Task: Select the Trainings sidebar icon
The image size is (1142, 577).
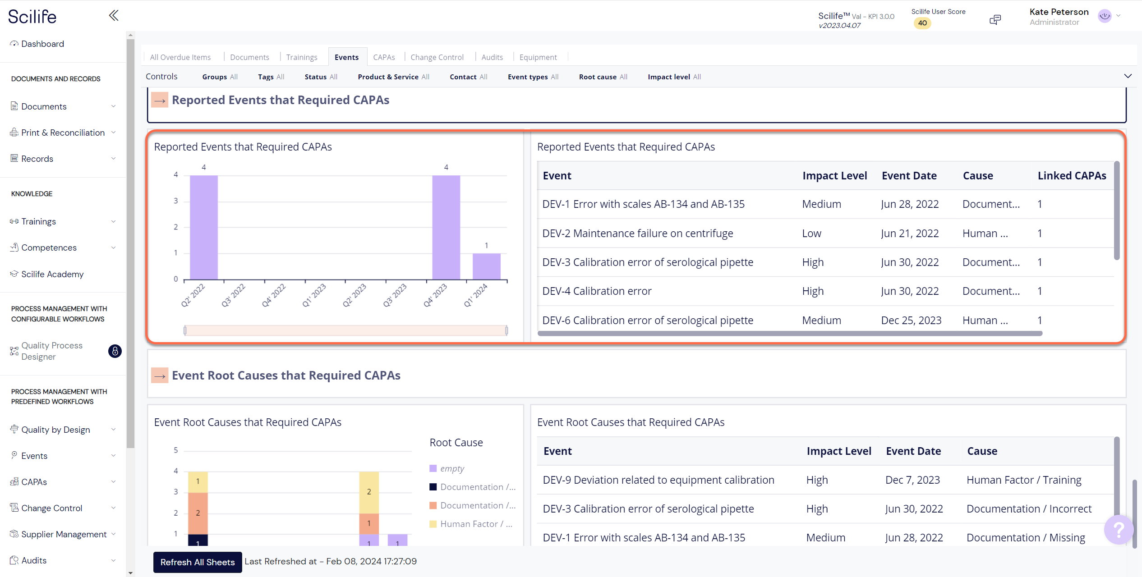Action: click(x=14, y=221)
